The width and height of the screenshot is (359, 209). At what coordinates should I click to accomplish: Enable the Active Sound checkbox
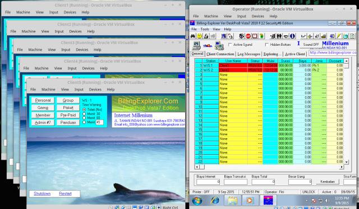coord(230,45)
